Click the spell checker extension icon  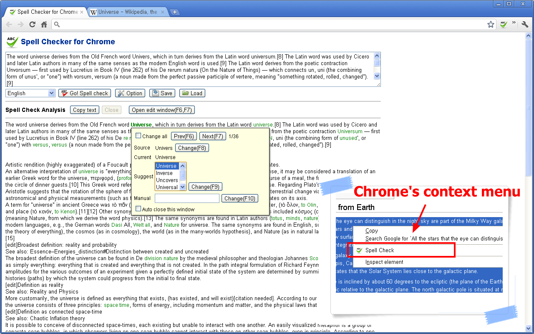[x=503, y=24]
